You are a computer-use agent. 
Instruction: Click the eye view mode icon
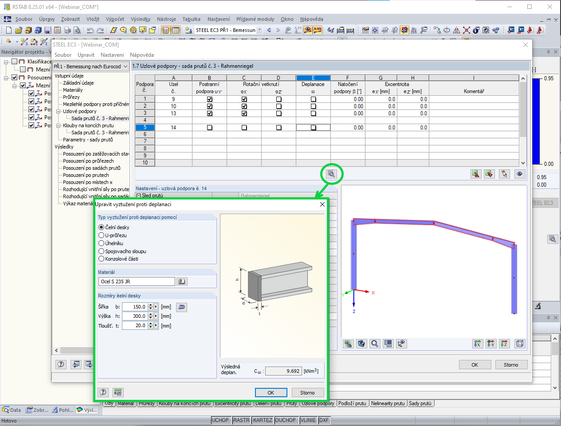(x=520, y=174)
